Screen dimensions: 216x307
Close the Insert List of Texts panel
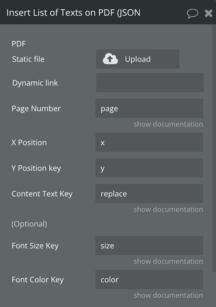(x=209, y=13)
